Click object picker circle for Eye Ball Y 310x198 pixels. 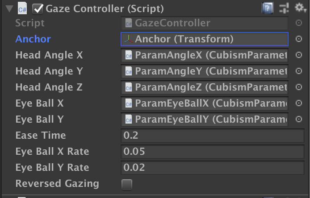click(x=299, y=120)
